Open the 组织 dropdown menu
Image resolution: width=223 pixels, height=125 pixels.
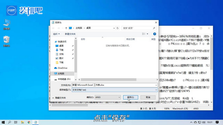coord(56,34)
